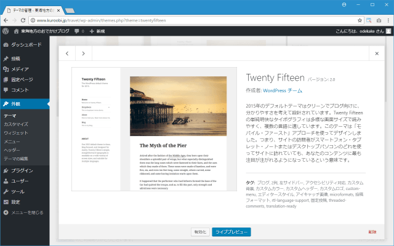Open WordPress チーム author link
The image size is (394, 246).
pos(283,90)
